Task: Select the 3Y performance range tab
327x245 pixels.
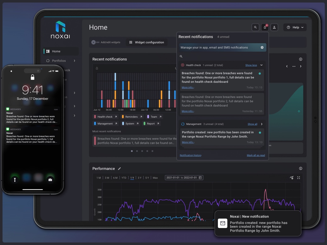Action: (x=139, y=178)
